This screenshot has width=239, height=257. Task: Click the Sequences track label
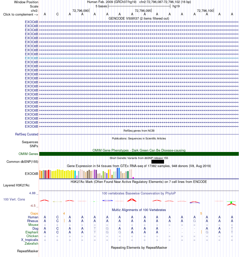tap(30, 142)
